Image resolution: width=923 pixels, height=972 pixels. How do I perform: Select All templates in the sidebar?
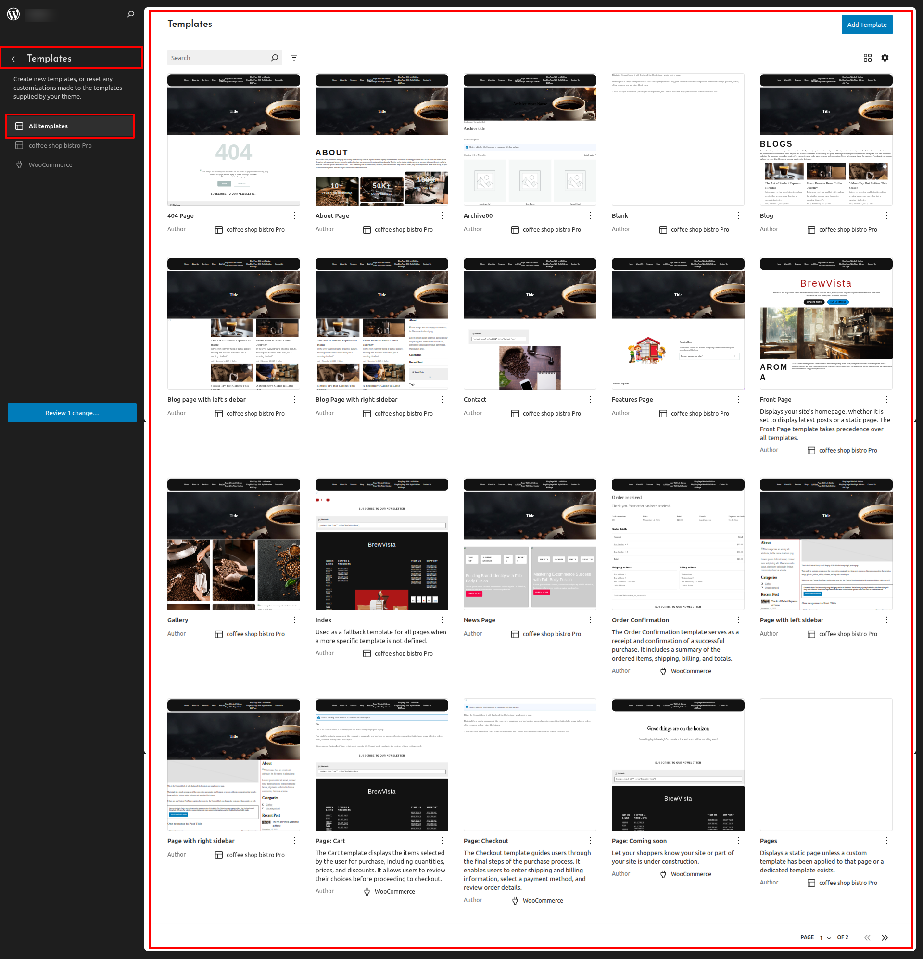tap(69, 126)
